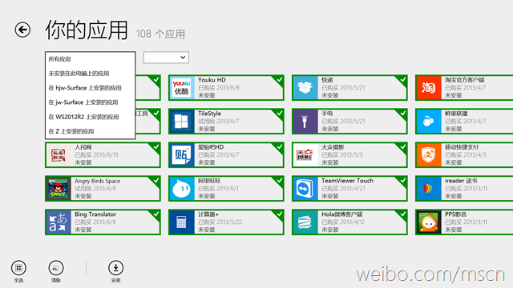513x288 pixels.
Task: Click the Bing Translator icon
Action: [59, 222]
